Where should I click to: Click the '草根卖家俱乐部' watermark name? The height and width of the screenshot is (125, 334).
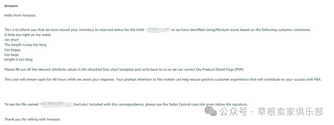tap(290, 111)
